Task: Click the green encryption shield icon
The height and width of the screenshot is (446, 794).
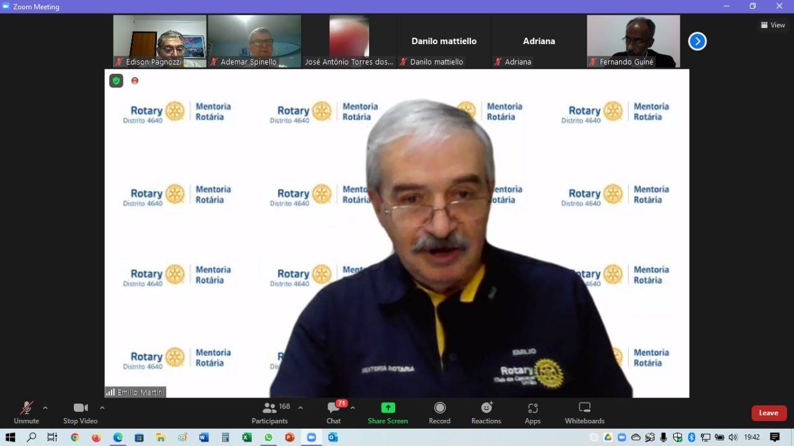Action: click(116, 81)
